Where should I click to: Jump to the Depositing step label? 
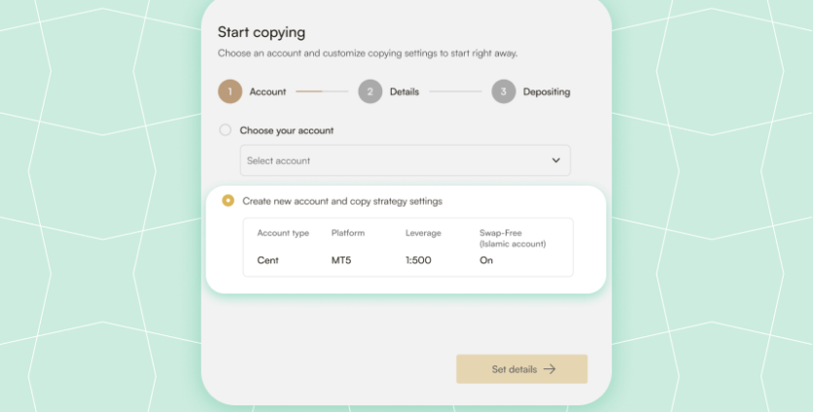coord(547,91)
